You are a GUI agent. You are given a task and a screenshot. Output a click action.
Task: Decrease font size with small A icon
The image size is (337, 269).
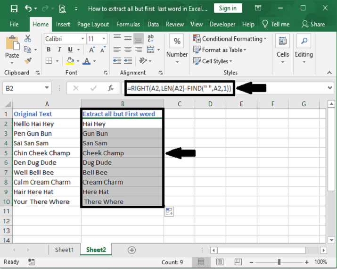pyautogui.click(x=103, y=50)
